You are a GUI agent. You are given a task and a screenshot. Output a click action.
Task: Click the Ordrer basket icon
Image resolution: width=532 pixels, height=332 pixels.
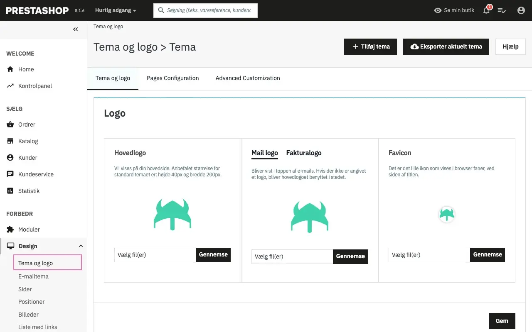(x=10, y=124)
